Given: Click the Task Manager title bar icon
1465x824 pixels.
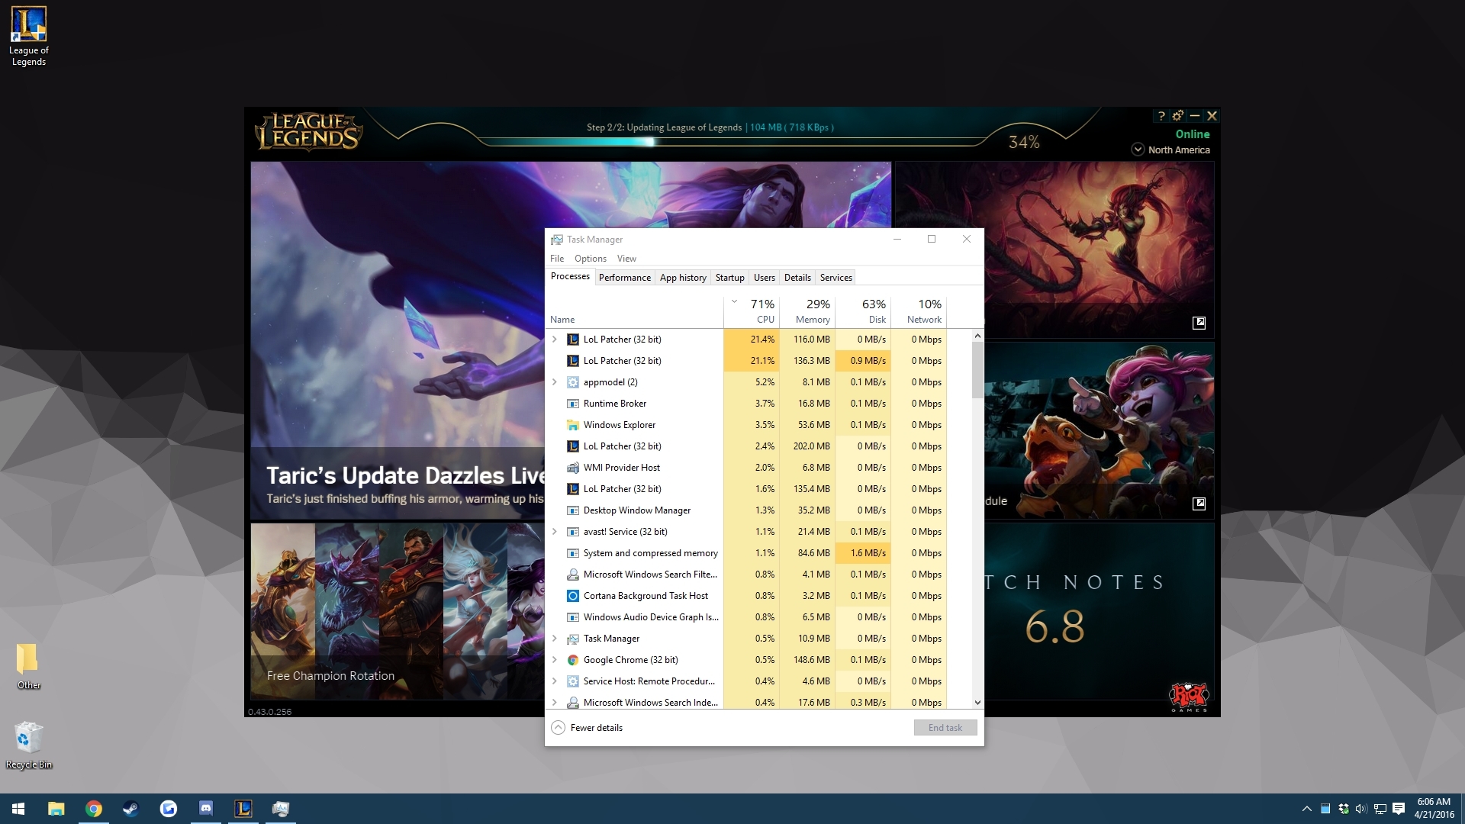Looking at the screenshot, I should click(x=557, y=240).
